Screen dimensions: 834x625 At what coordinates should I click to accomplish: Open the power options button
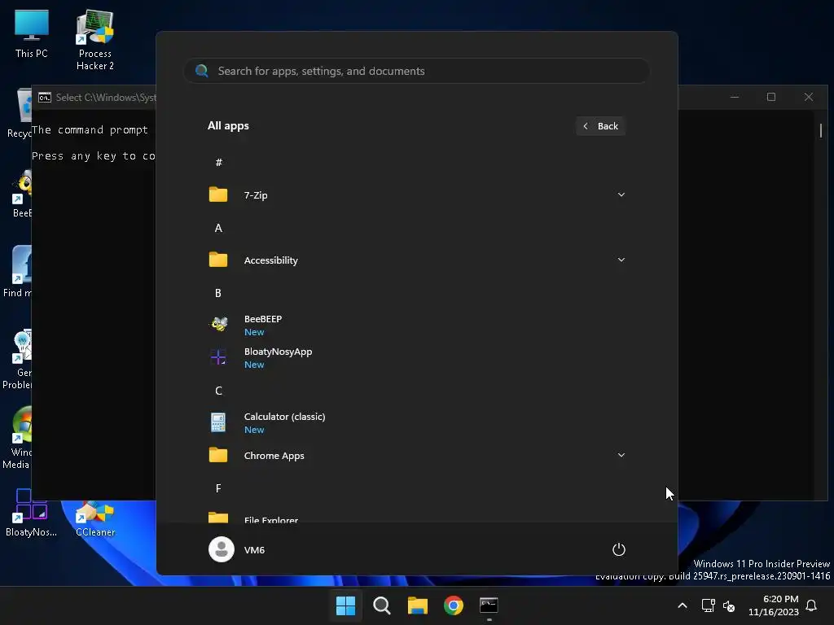click(x=619, y=549)
